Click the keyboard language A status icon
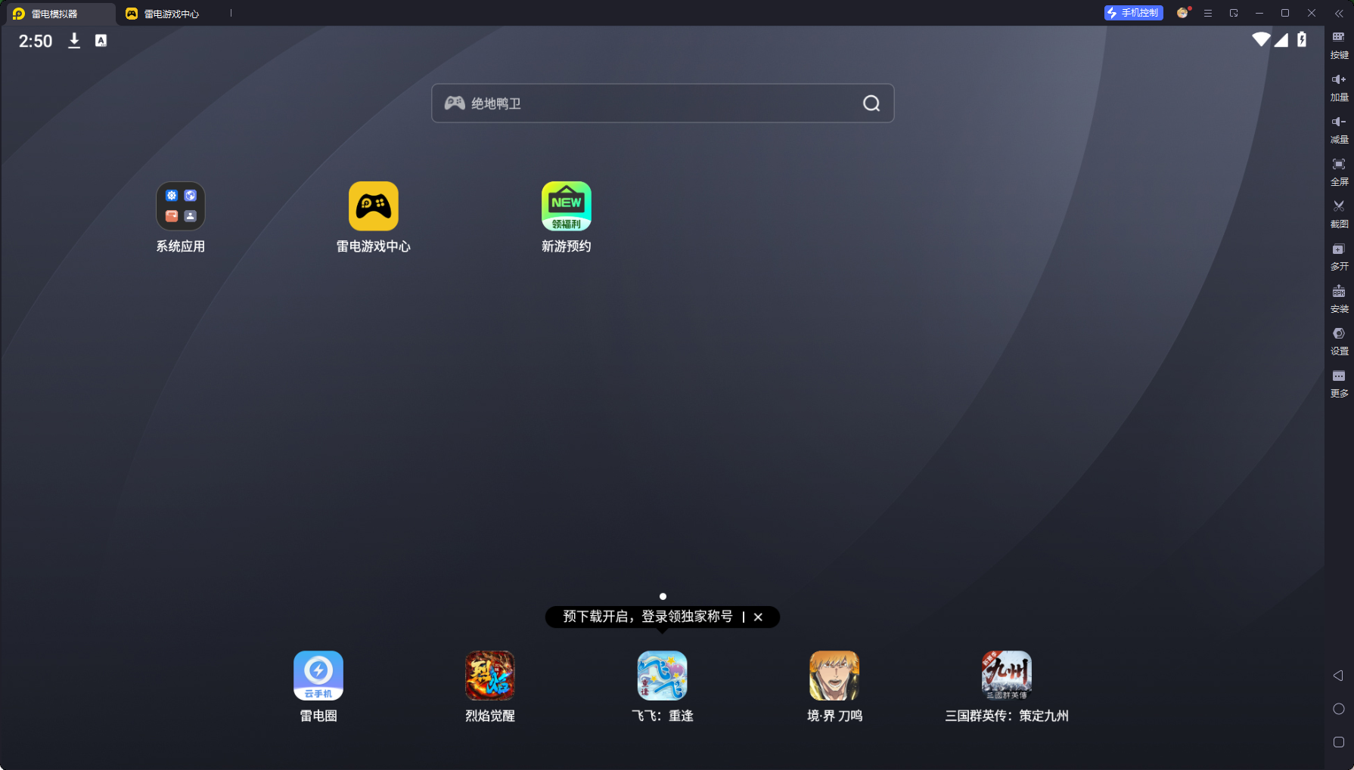Image resolution: width=1354 pixels, height=770 pixels. [101, 41]
